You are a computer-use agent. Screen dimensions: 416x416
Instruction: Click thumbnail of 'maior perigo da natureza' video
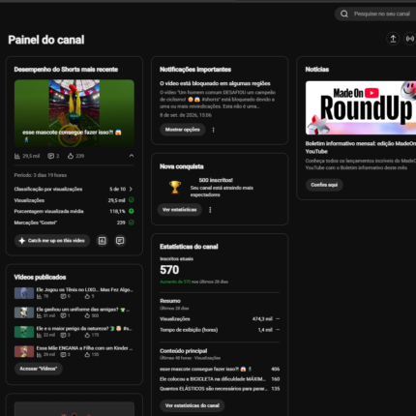click(x=24, y=332)
